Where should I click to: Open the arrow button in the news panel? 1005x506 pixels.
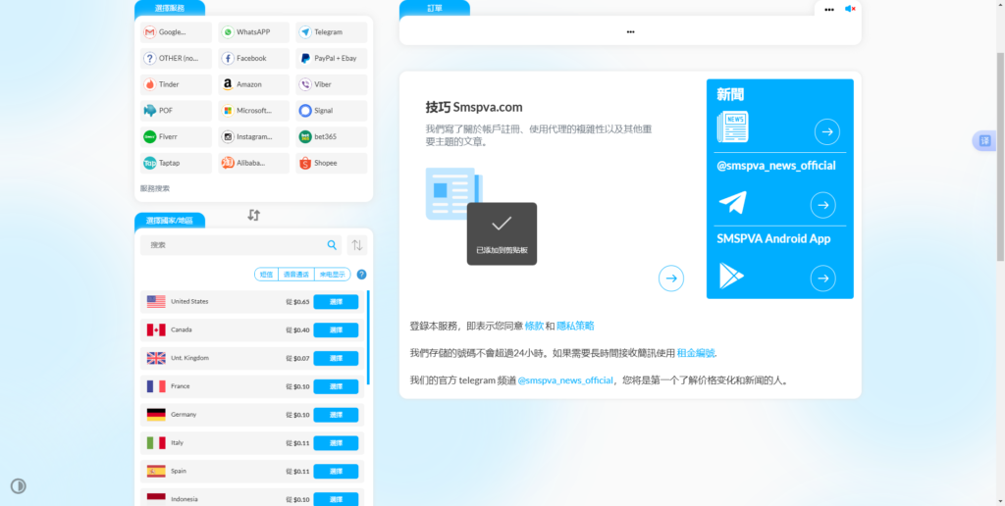point(826,131)
